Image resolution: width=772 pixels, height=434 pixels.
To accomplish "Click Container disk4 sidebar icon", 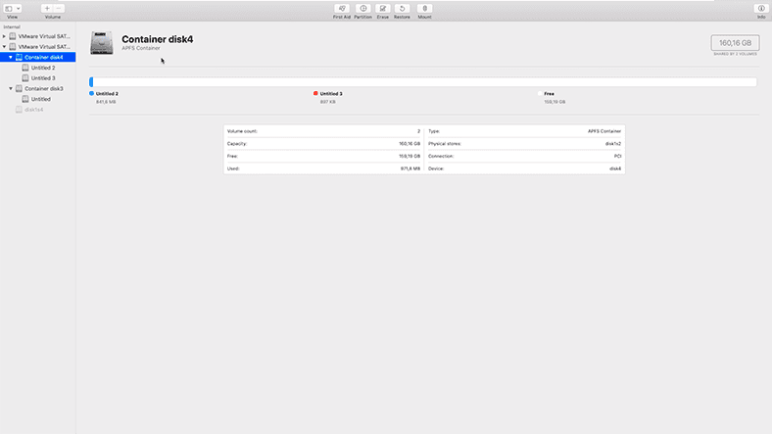I will (x=20, y=57).
